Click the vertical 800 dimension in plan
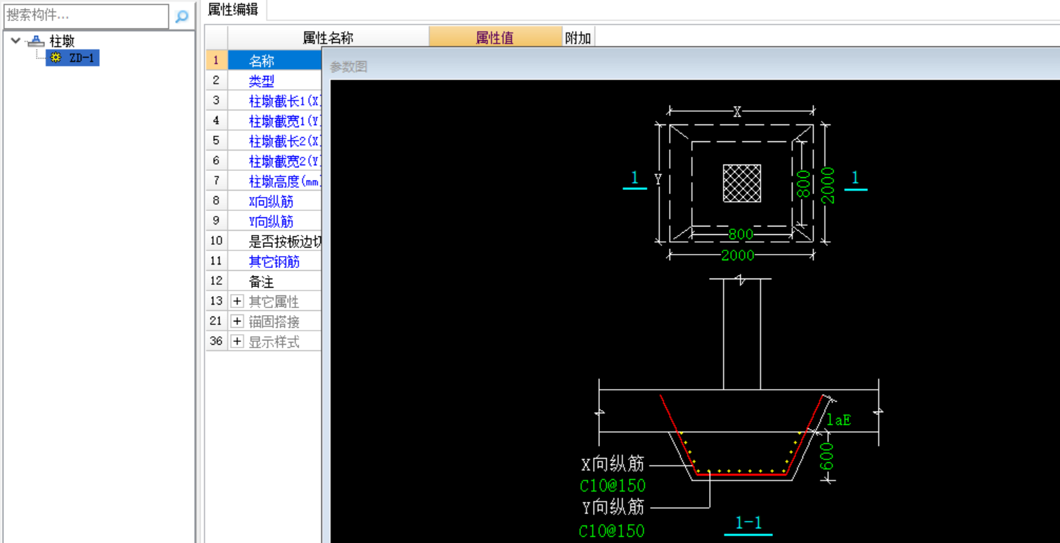 805,183
